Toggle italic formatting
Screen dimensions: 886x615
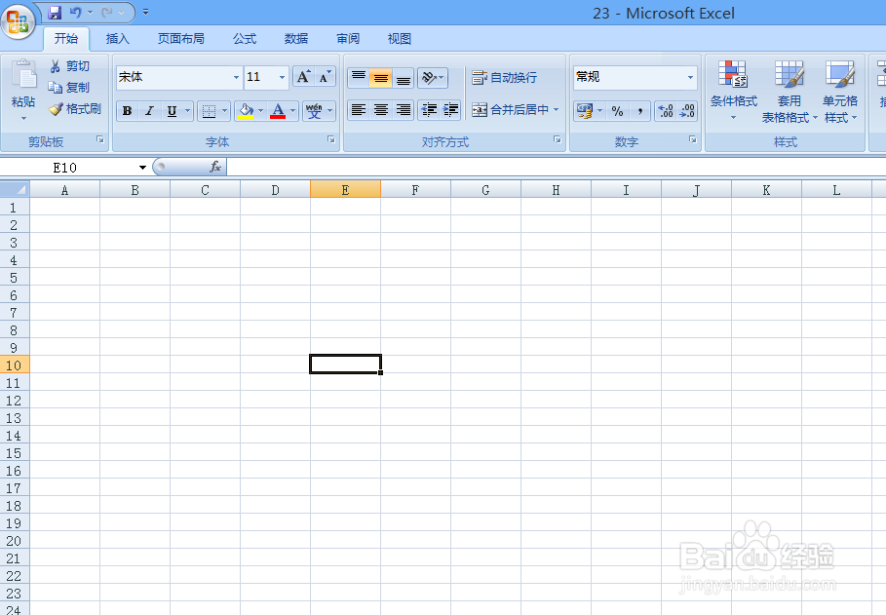[149, 111]
